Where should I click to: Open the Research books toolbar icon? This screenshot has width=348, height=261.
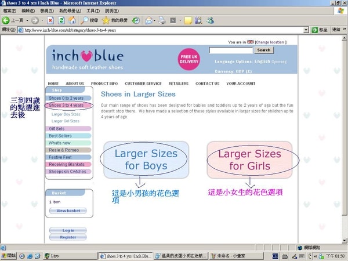tap(198, 20)
